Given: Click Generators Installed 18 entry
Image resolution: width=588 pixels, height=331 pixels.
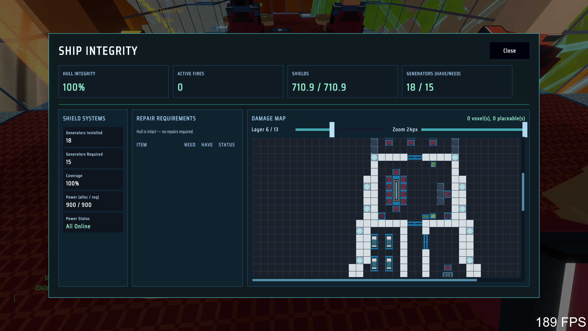Looking at the screenshot, I should 93,137.
